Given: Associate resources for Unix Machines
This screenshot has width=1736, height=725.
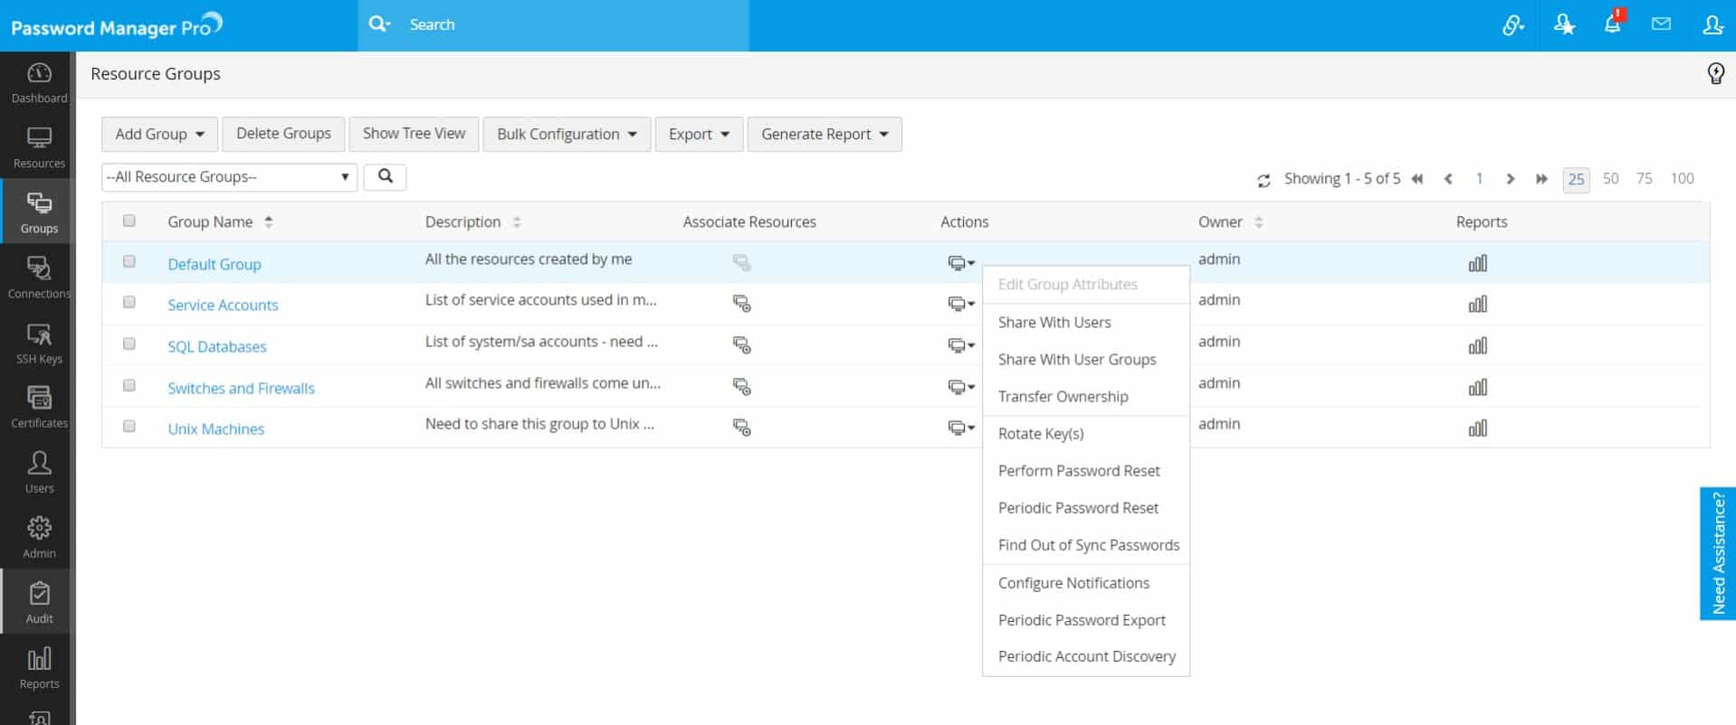Looking at the screenshot, I should pyautogui.click(x=741, y=428).
